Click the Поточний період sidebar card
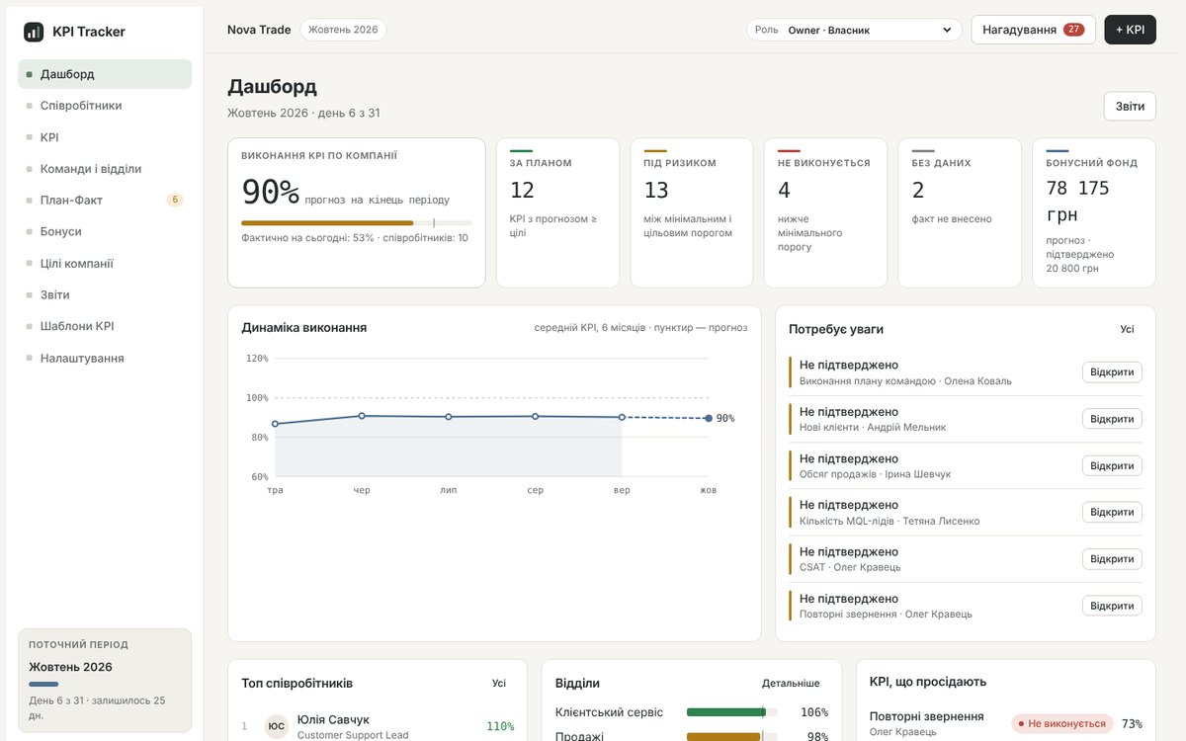This screenshot has width=1186, height=741. 105,680
